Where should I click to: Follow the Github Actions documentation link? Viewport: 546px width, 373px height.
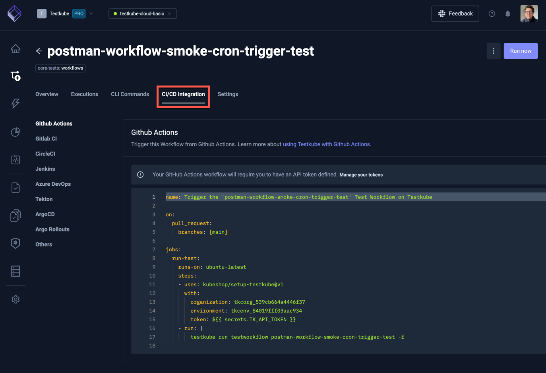point(327,144)
